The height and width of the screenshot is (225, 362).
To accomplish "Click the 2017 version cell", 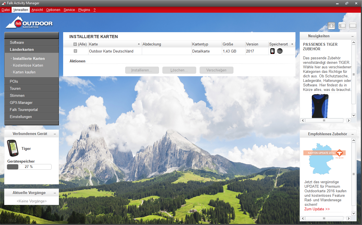I will [x=250, y=51].
